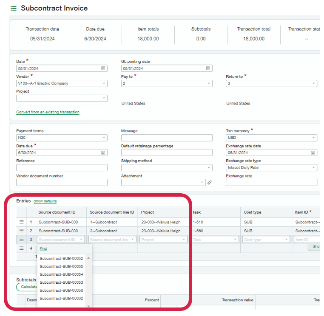Click the Find link in the dropdown
This screenshot has height=316, width=324.
43,248
